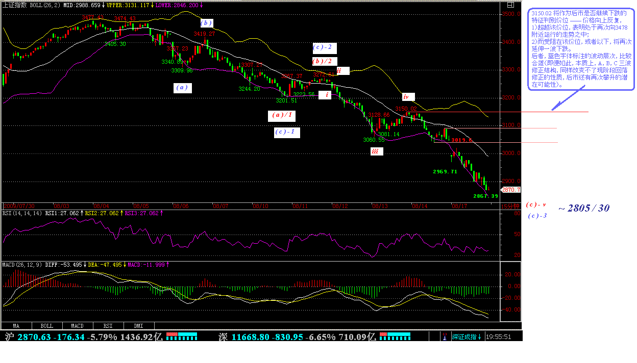Switch to the MA indicator tab
Screen dimensions: 637x363
pyautogui.click(x=16, y=325)
